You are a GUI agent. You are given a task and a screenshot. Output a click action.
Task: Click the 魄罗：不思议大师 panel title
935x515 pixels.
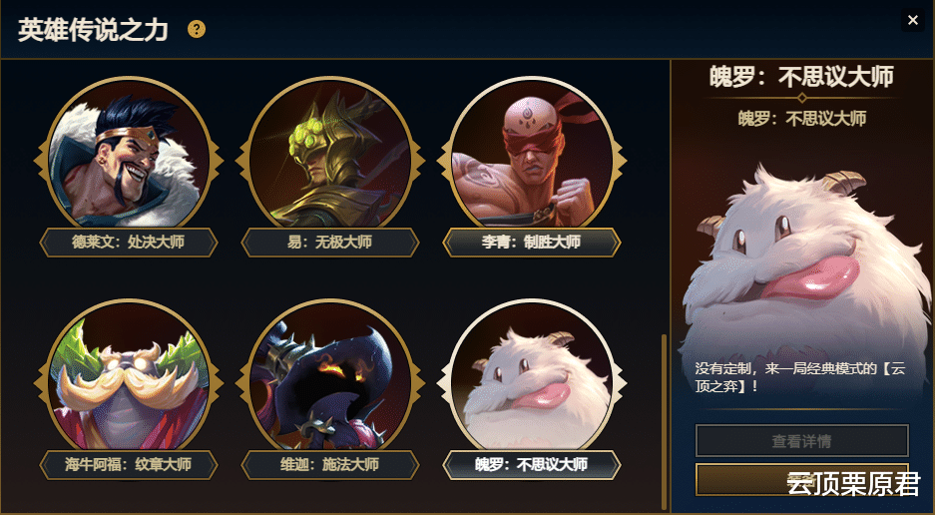802,77
